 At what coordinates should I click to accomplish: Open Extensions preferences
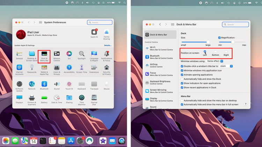click(94, 67)
